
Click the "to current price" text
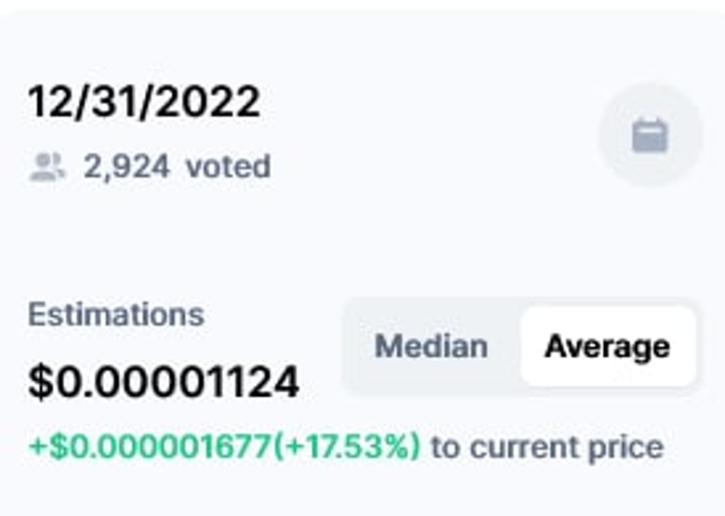(547, 447)
